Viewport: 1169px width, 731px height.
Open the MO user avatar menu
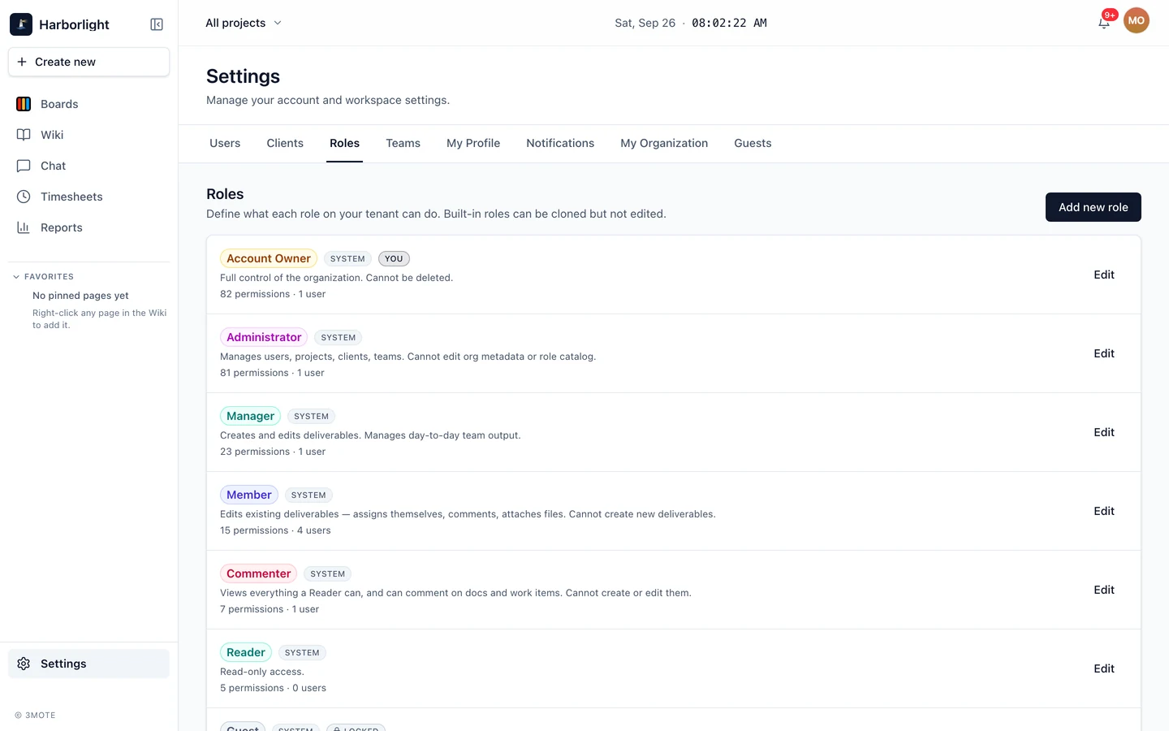coord(1137,21)
